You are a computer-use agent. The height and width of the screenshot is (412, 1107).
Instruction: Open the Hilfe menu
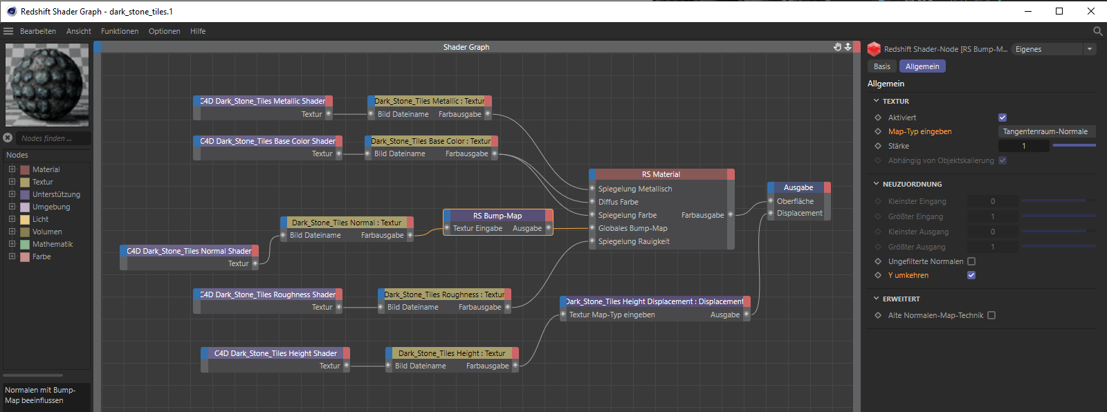pos(198,31)
